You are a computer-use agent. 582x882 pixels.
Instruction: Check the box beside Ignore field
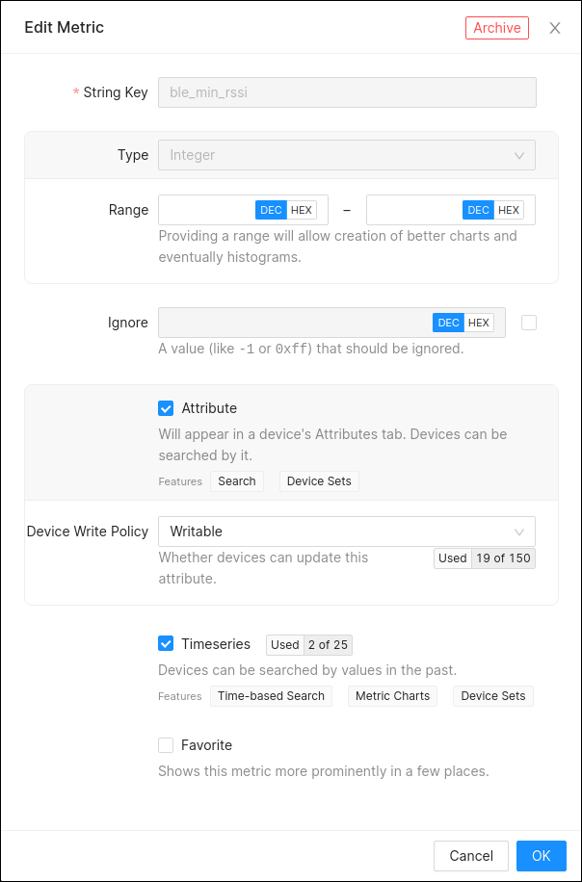tap(529, 323)
